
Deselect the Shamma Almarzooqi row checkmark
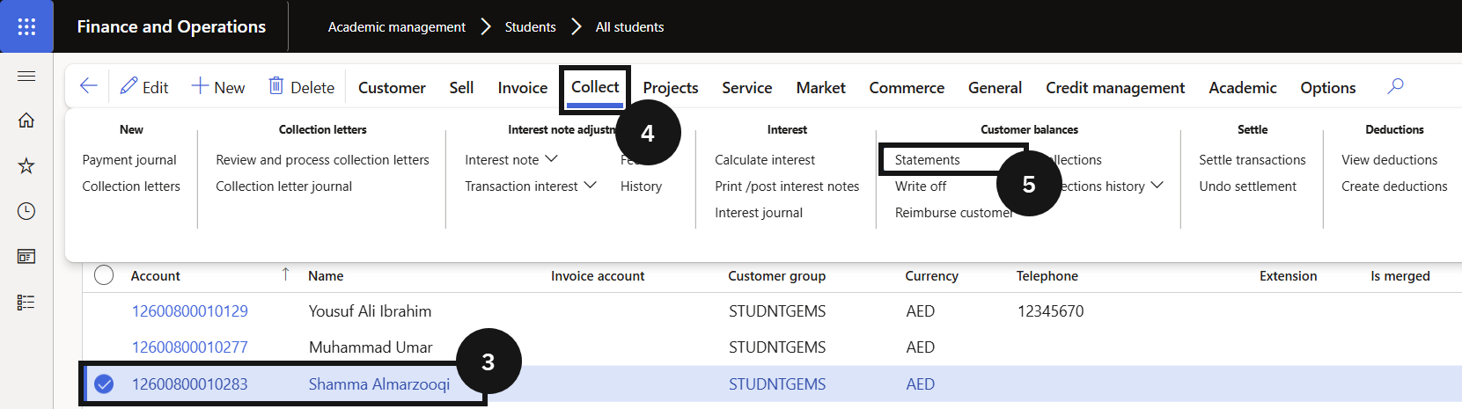point(104,384)
